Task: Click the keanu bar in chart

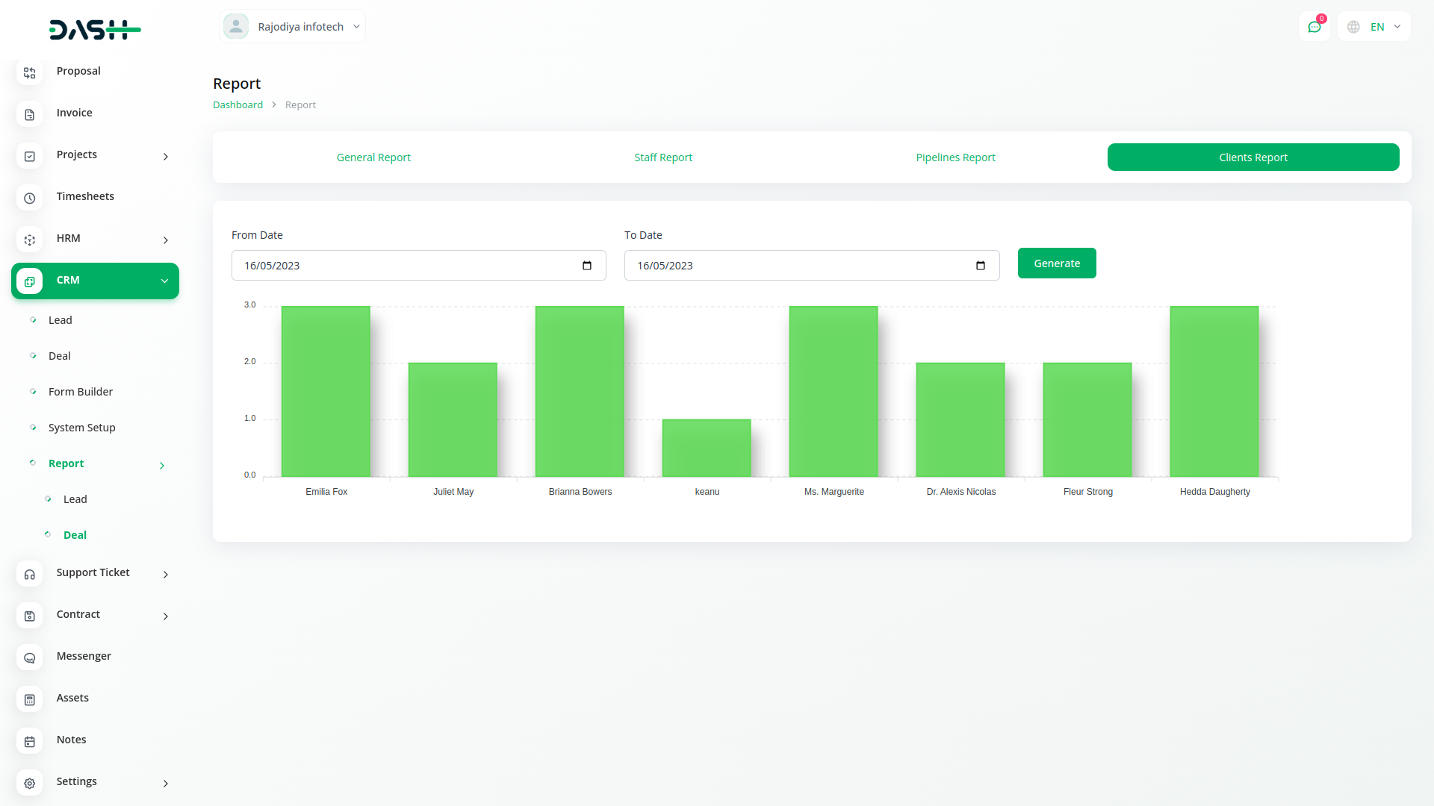Action: [x=707, y=448]
